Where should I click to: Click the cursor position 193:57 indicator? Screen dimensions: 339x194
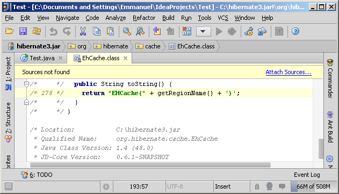[x=139, y=186]
